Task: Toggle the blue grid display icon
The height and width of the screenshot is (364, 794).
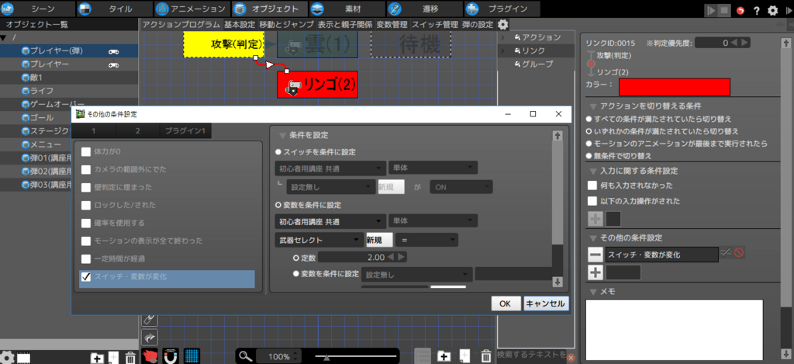Action: coord(192,356)
